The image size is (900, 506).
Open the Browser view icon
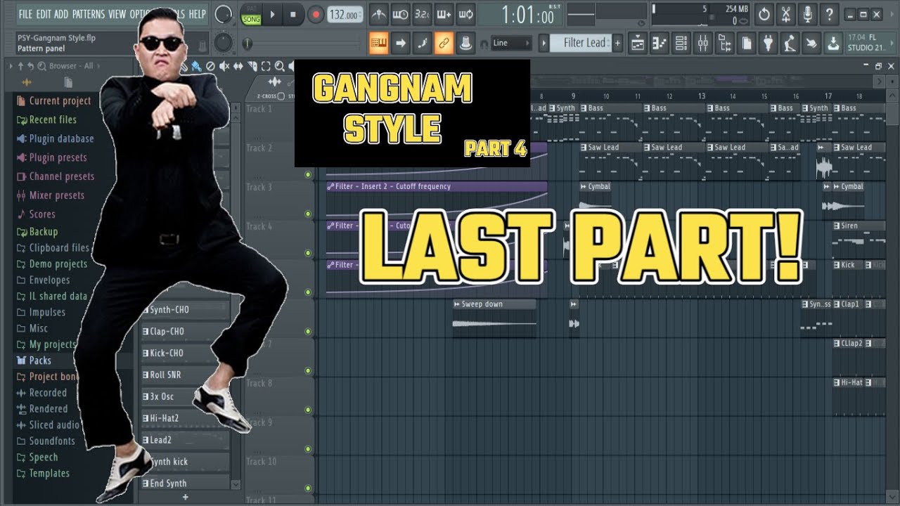(x=725, y=44)
